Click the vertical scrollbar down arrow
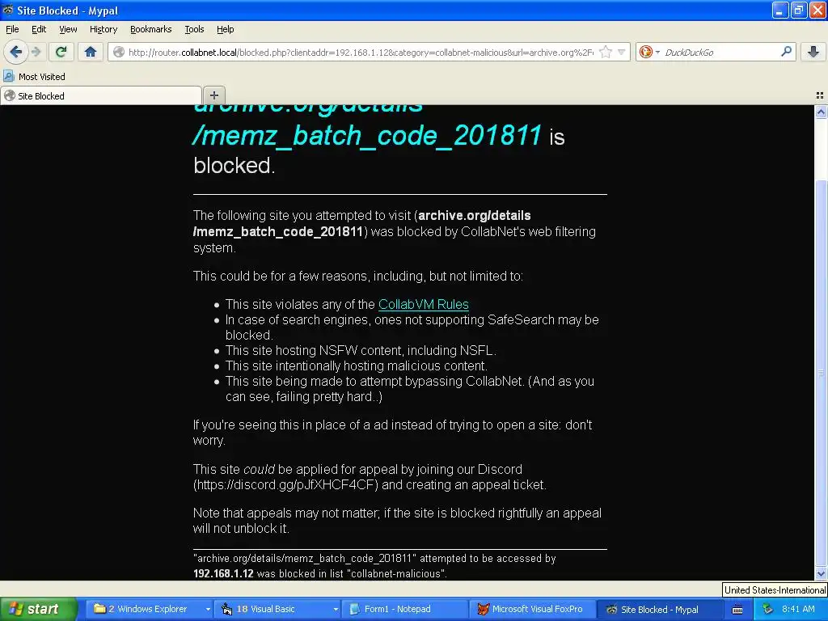828x621 pixels. pyautogui.click(x=822, y=573)
